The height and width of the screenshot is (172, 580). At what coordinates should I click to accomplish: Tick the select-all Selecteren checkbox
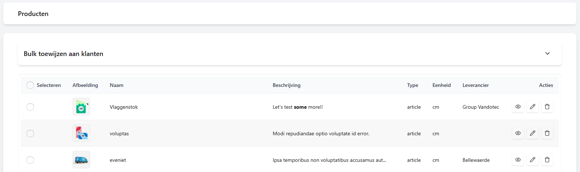click(x=30, y=85)
